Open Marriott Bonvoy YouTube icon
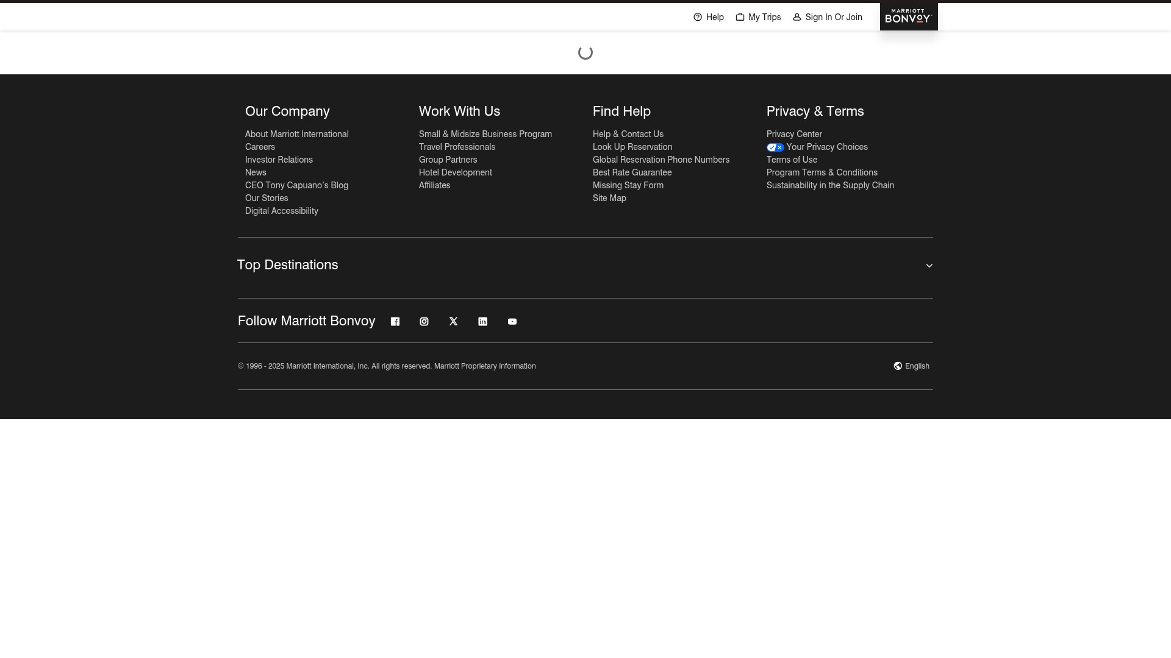The height and width of the screenshot is (658, 1171). pos(512,322)
